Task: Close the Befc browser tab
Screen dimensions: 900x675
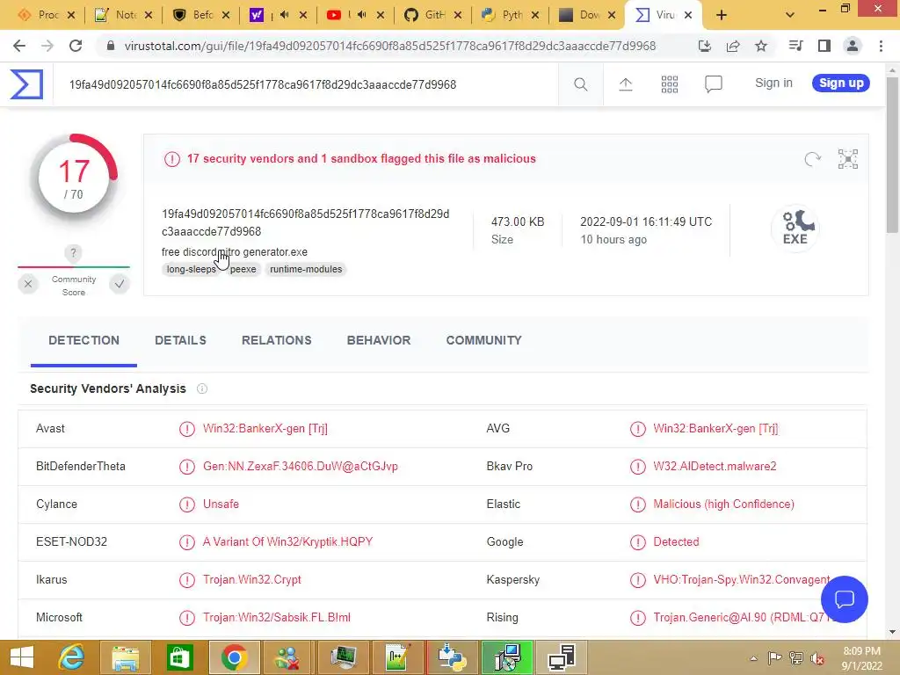Action: click(x=226, y=15)
